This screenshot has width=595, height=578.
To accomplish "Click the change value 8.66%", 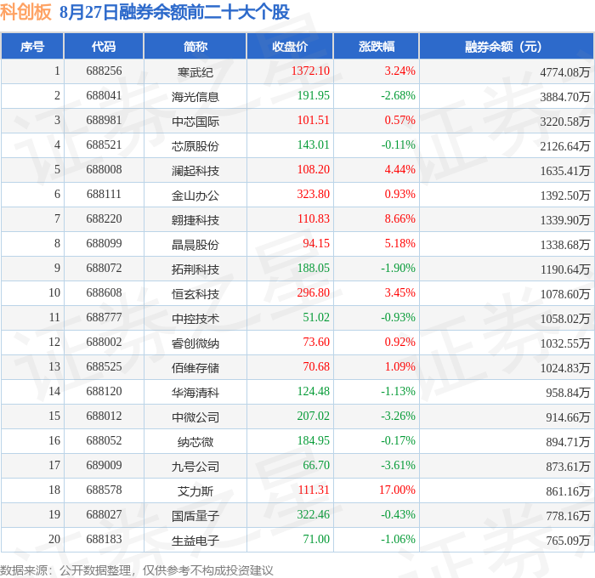I will (400, 219).
